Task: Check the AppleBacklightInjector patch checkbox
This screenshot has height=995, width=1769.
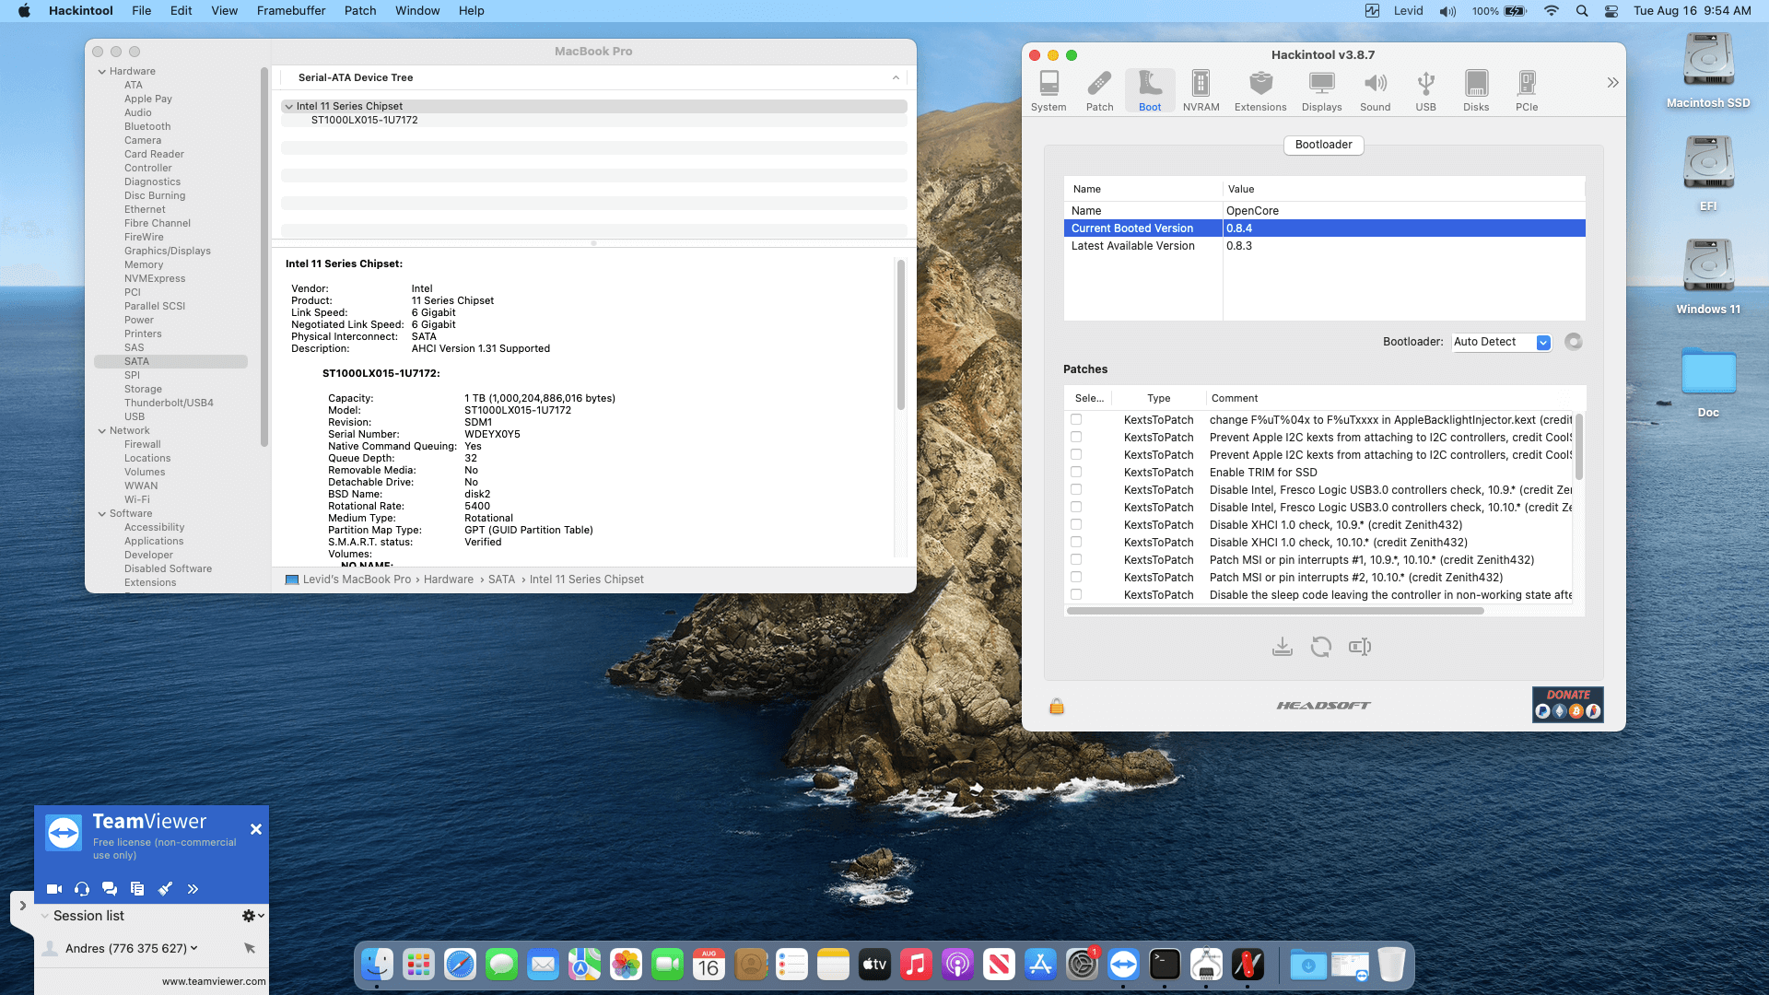Action: click(1076, 420)
